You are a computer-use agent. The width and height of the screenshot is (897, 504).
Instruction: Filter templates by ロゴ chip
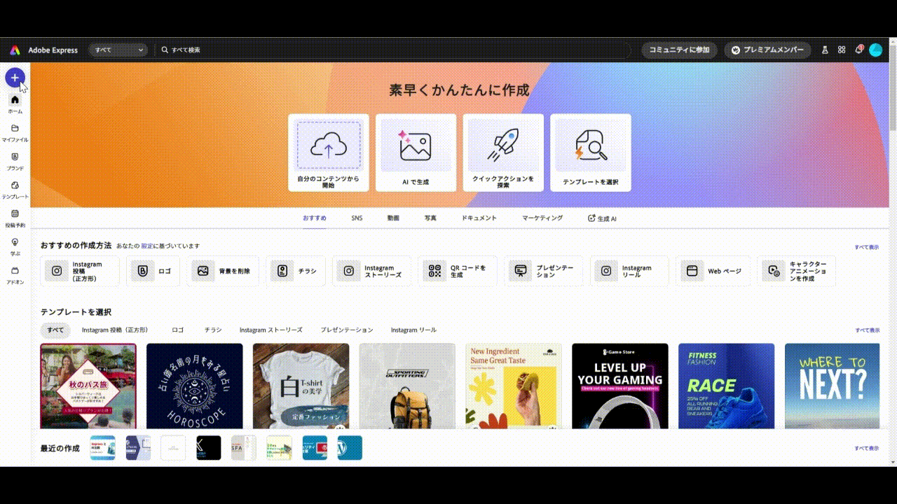click(x=178, y=330)
